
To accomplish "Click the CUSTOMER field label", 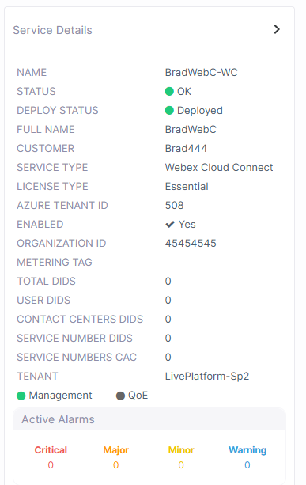I will [x=45, y=149].
